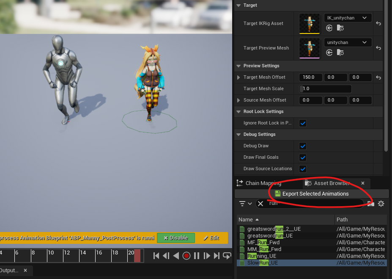Click Target Mesh Offset Y field
The height and width of the screenshot is (279, 392).
335,77
